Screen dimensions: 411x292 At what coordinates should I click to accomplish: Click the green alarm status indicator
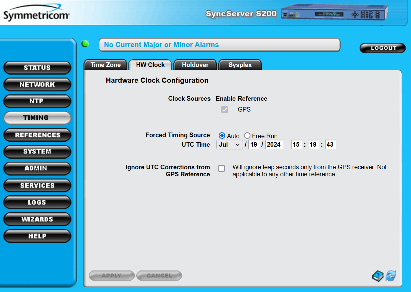85,44
